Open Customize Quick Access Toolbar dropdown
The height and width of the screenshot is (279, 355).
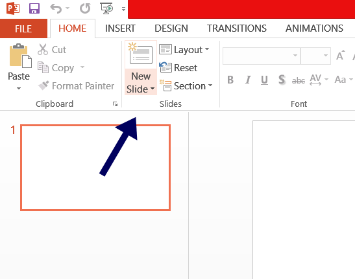pyautogui.click(x=123, y=9)
